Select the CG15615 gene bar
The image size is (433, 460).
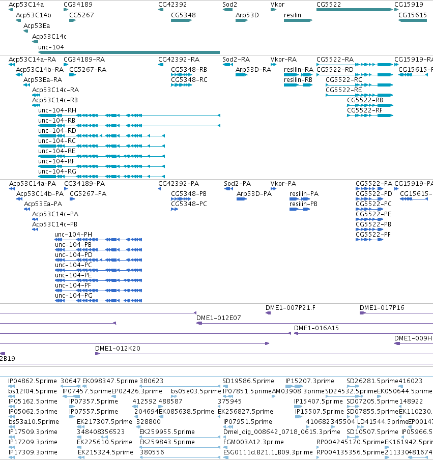click(413, 20)
